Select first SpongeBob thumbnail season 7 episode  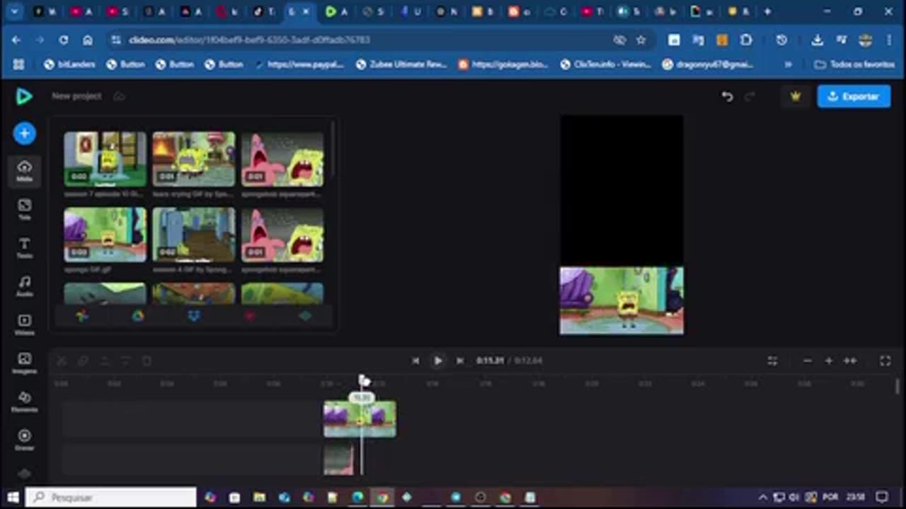click(105, 159)
